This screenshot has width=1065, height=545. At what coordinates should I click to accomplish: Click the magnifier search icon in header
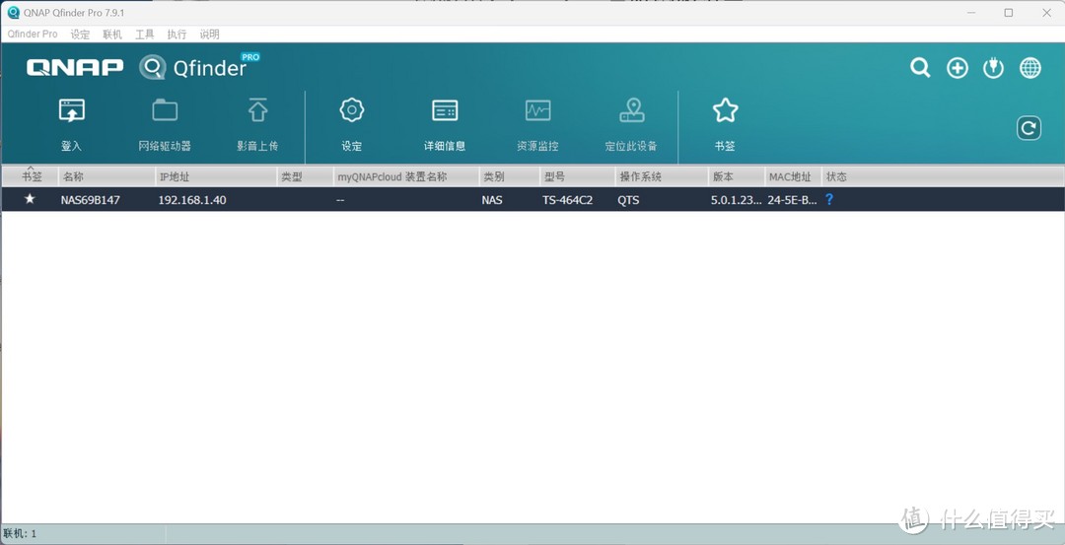pyautogui.click(x=920, y=68)
